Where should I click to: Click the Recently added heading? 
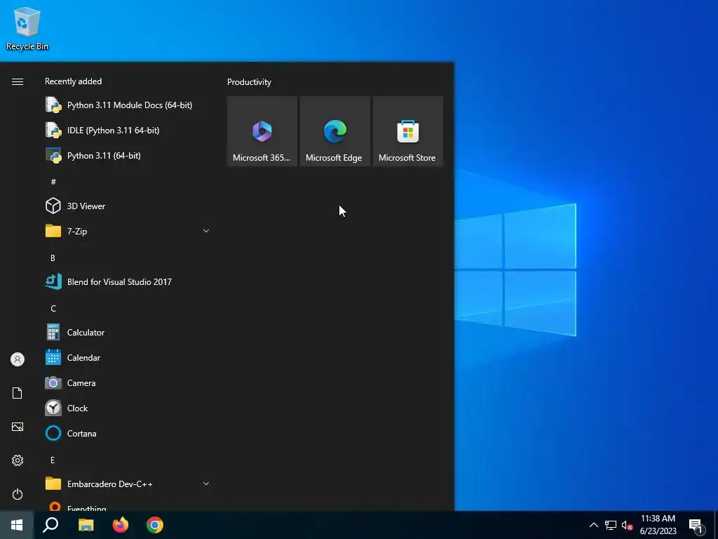point(73,81)
